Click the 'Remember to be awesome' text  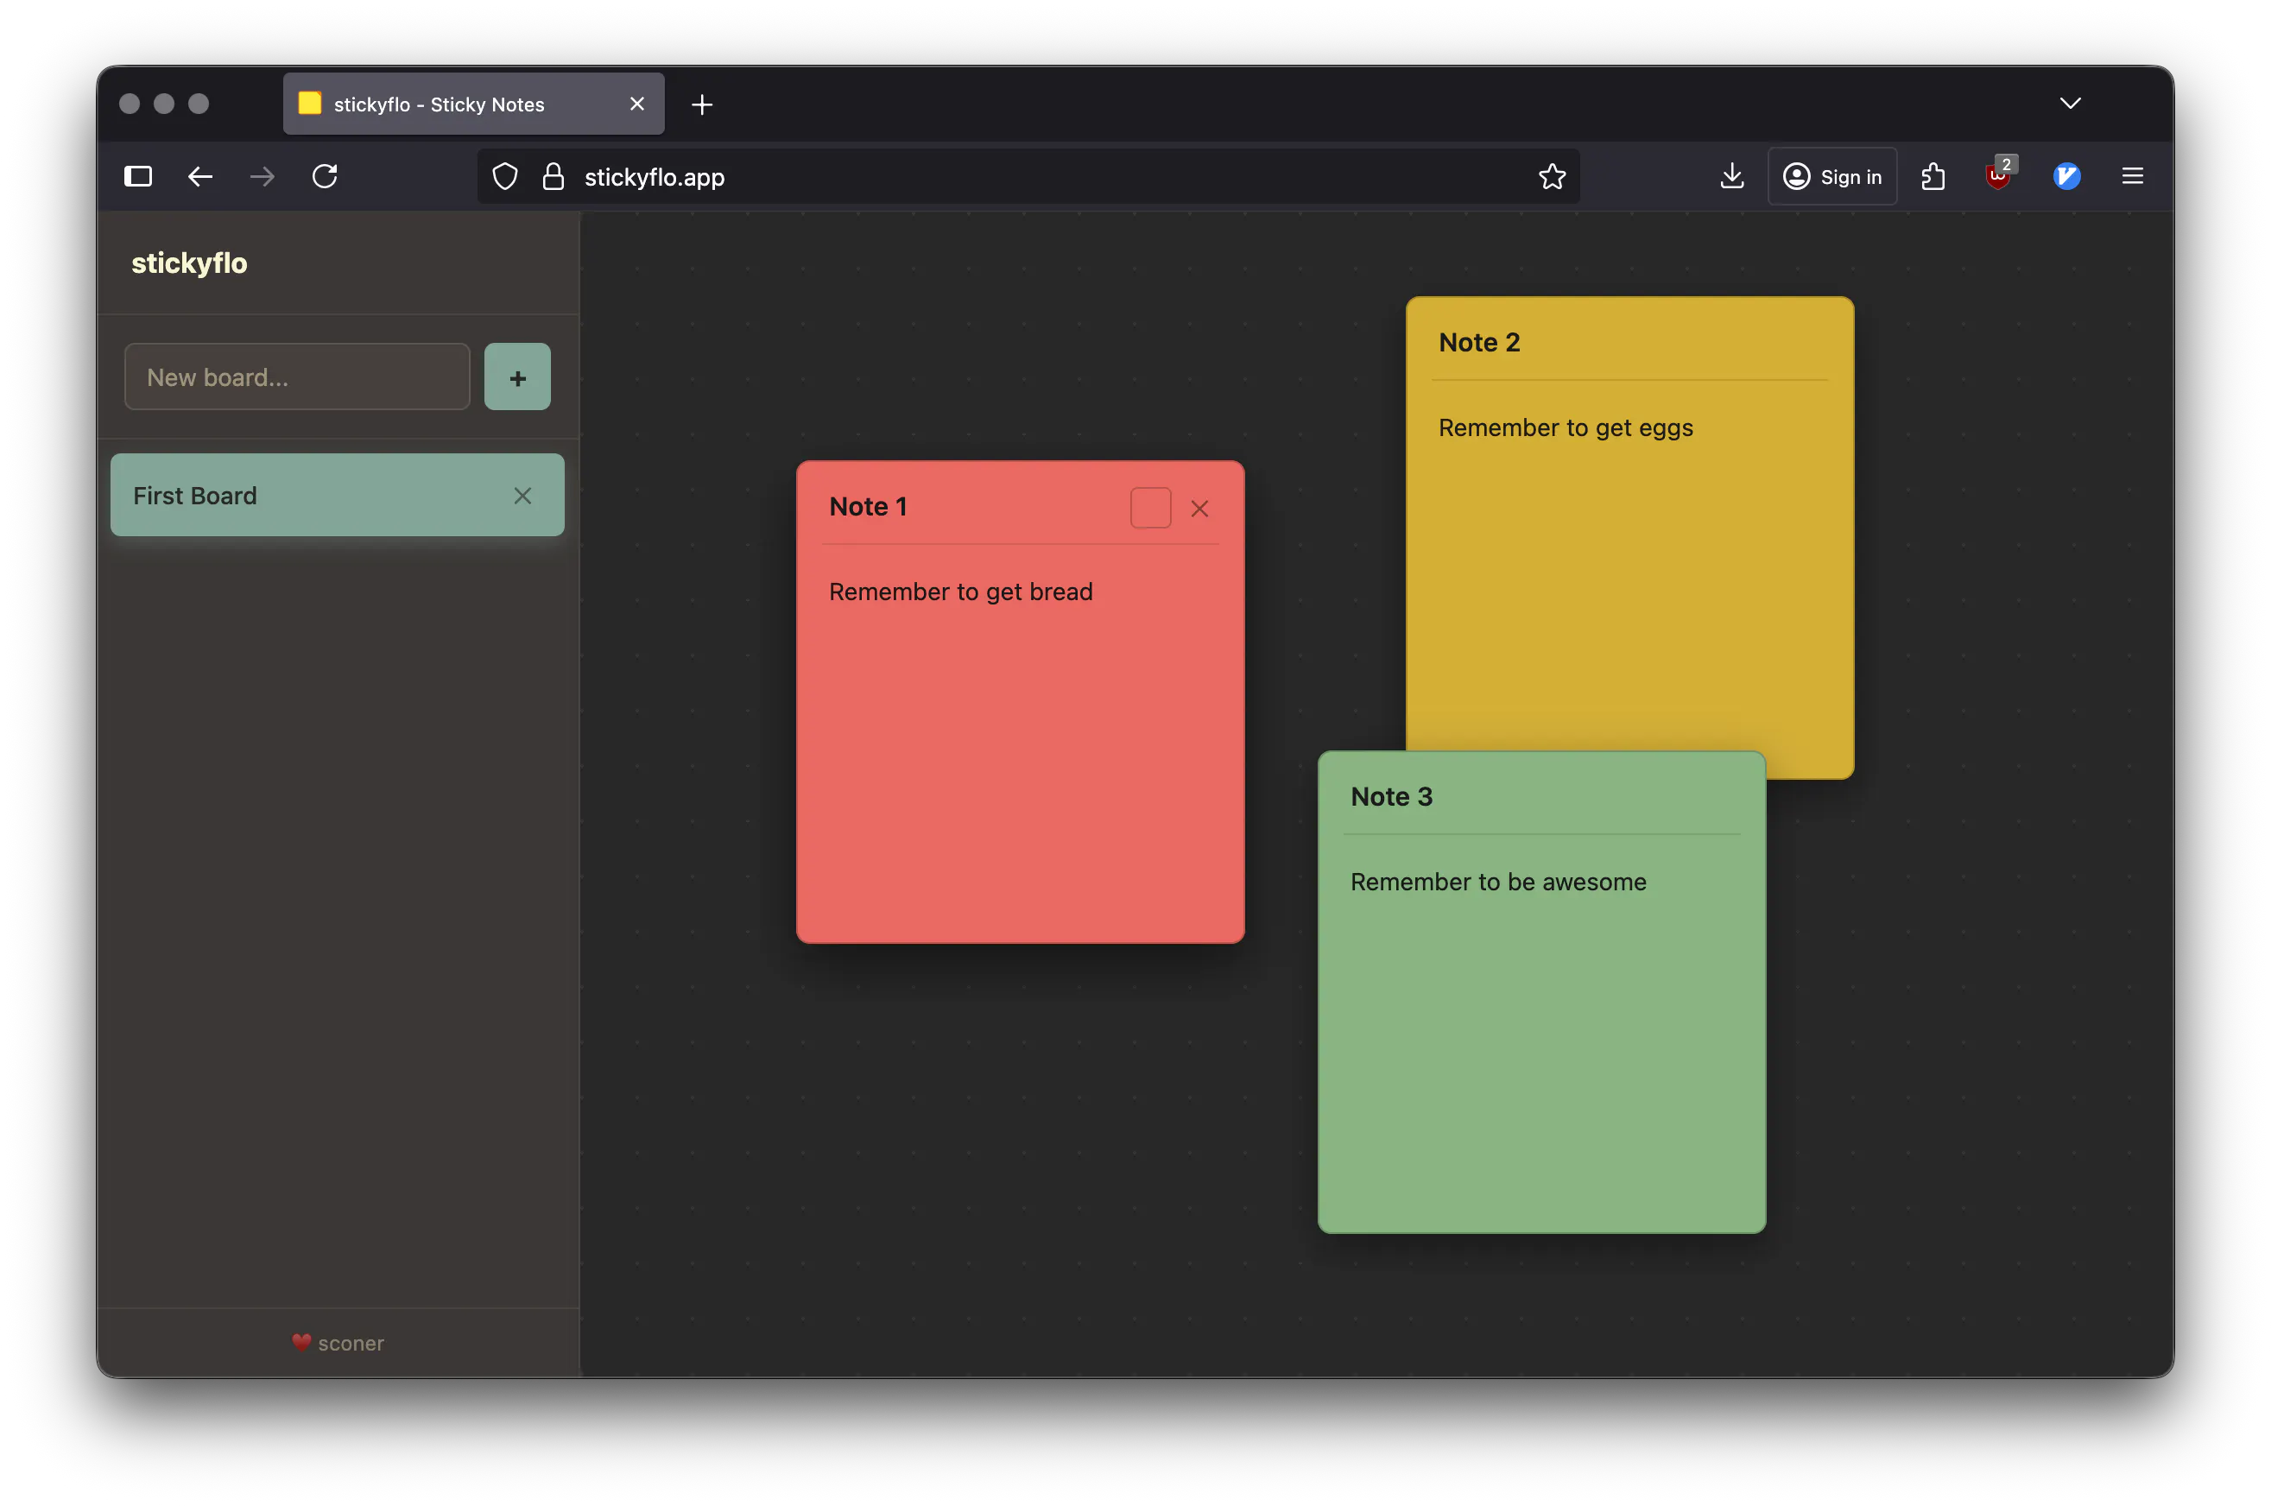[x=1497, y=882]
